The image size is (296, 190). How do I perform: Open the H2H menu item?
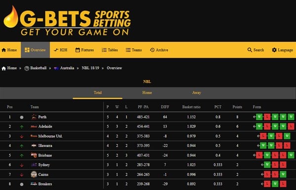pos(60,50)
